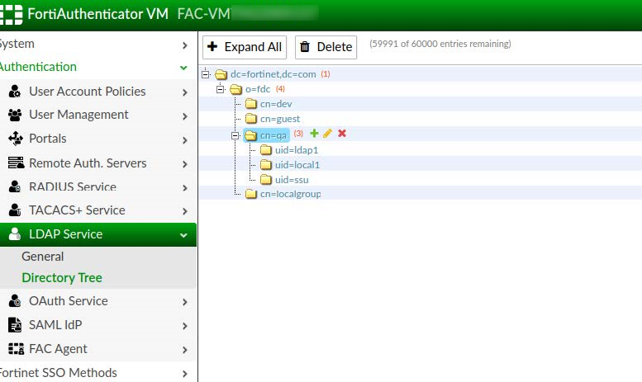Open the System menu

click(x=17, y=44)
